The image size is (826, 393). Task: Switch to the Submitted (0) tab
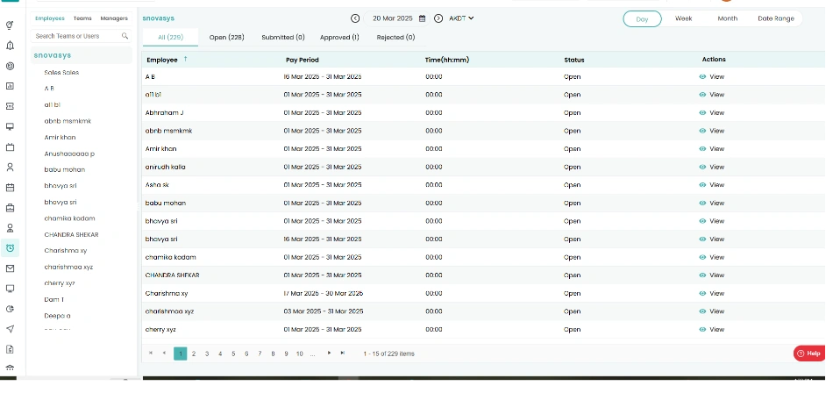pos(283,38)
